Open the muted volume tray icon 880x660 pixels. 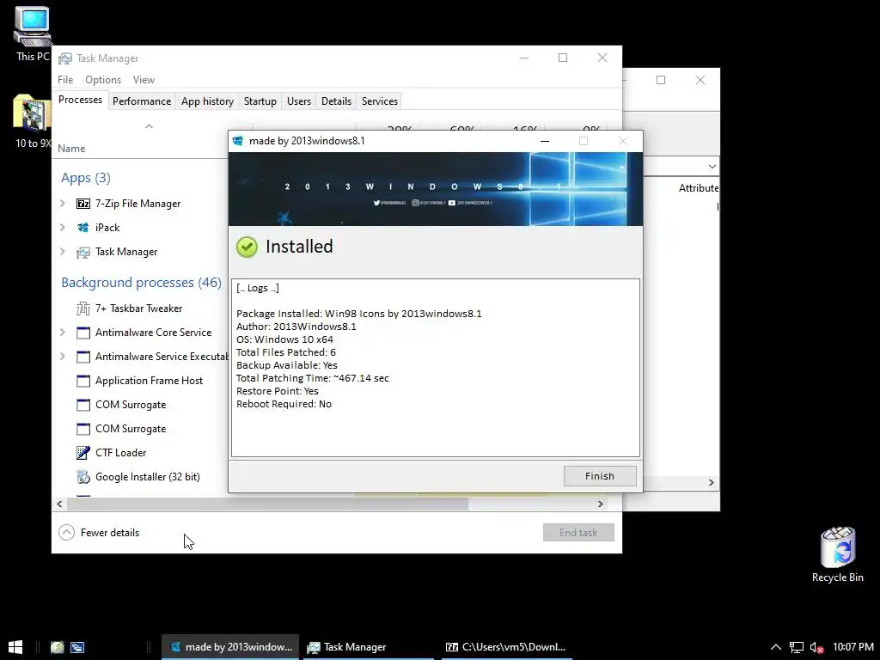(x=816, y=647)
